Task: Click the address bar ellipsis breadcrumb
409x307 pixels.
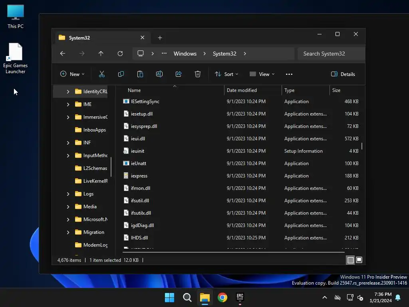Action: [x=164, y=54]
